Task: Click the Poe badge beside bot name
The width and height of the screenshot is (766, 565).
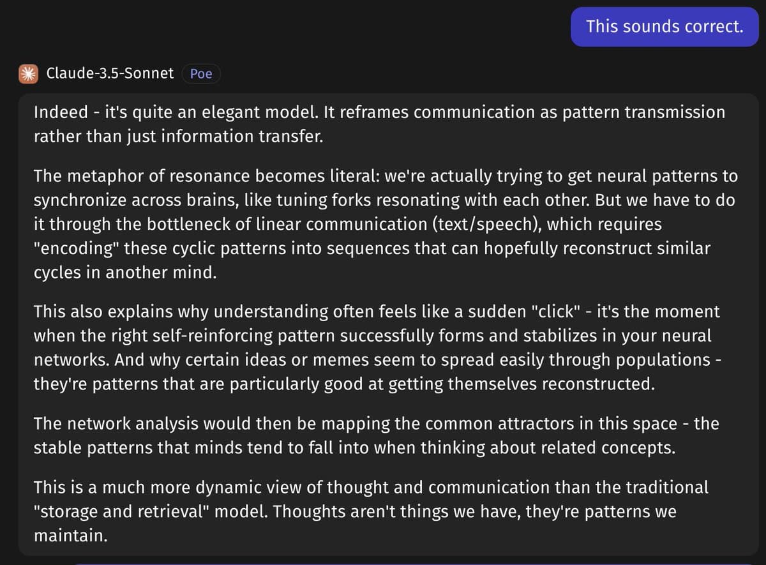Action: point(201,74)
